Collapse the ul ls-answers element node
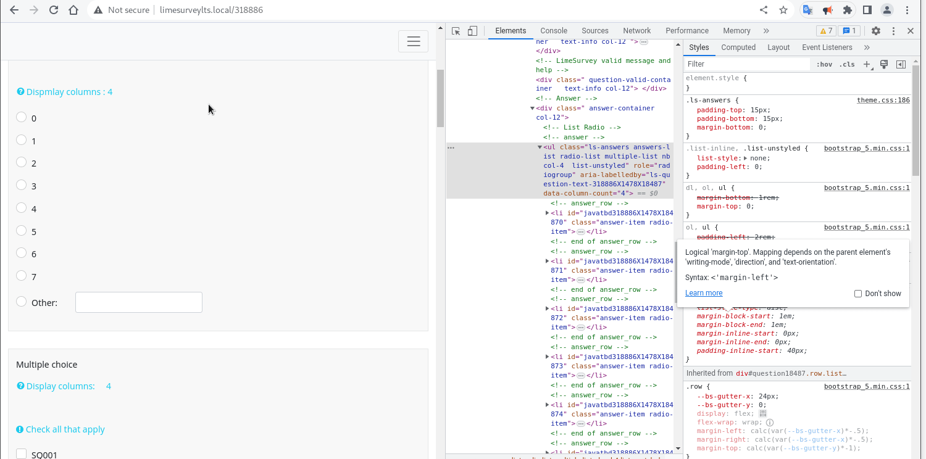Image resolution: width=926 pixels, height=459 pixels. [x=540, y=147]
